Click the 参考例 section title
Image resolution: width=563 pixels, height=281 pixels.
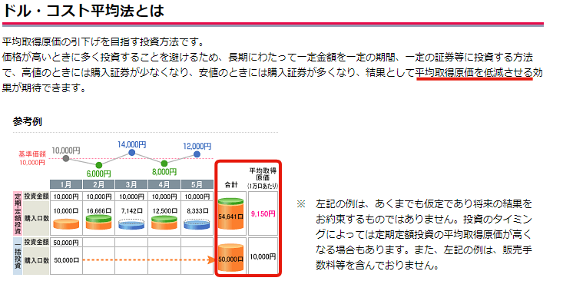point(28,121)
